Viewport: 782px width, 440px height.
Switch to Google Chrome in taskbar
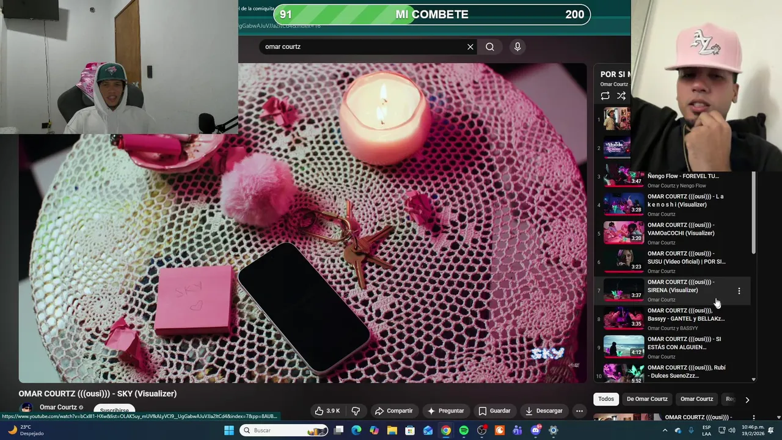coord(446,430)
